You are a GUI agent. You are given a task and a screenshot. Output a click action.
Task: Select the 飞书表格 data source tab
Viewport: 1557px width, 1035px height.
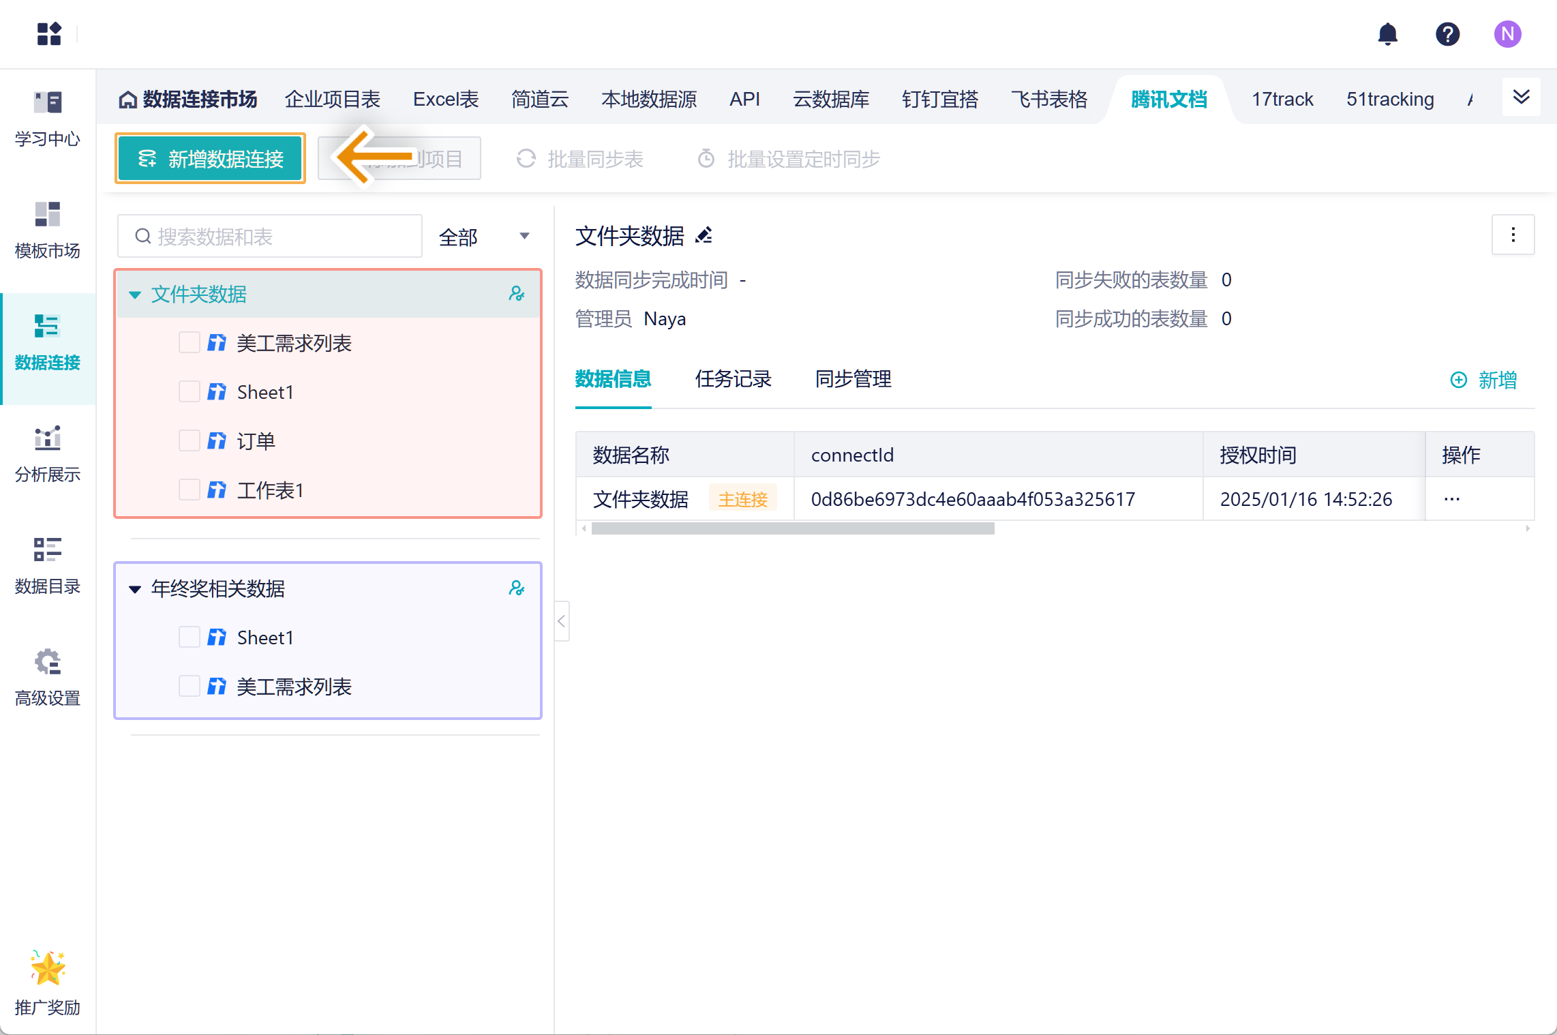1048,100
